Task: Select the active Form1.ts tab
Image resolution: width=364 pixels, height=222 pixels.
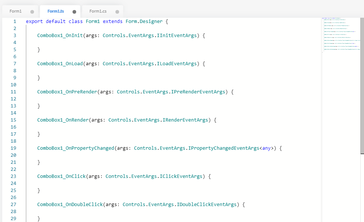Action: (x=55, y=11)
